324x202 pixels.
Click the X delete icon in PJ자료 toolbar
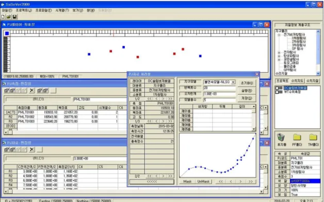pyautogui.click(x=31, y=149)
